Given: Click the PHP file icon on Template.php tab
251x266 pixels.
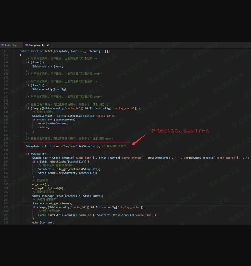Looking at the screenshot, I should [x=27, y=45].
